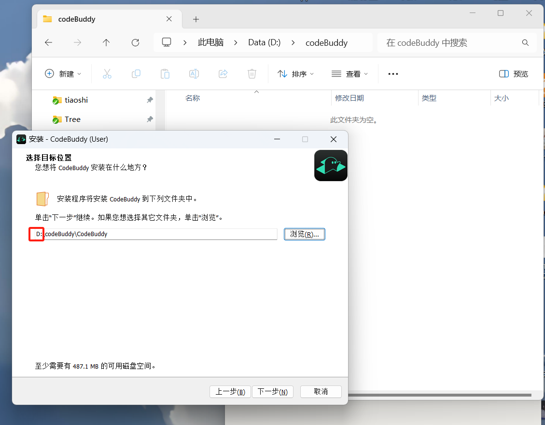Image resolution: width=545 pixels, height=425 pixels.
Task: Sort by 名称 column header
Action: pos(193,98)
